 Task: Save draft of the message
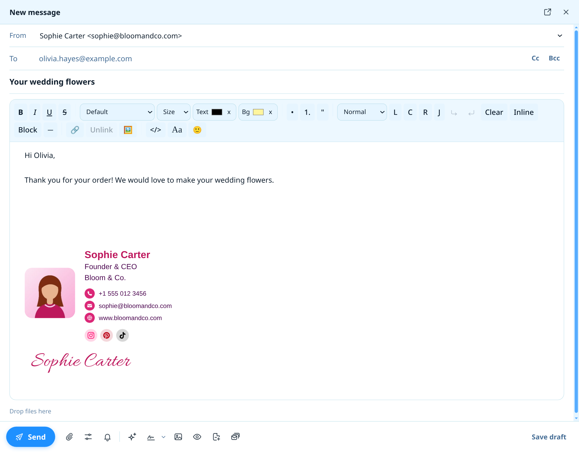coord(549,437)
